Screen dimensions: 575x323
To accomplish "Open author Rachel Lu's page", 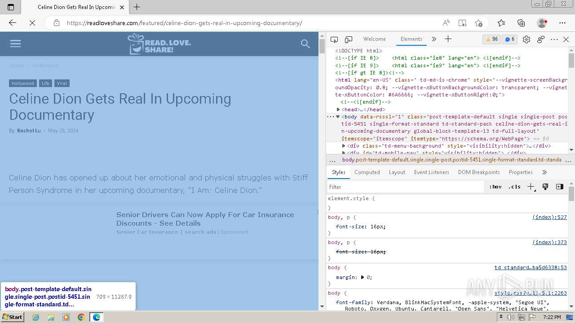I will tap(29, 131).
